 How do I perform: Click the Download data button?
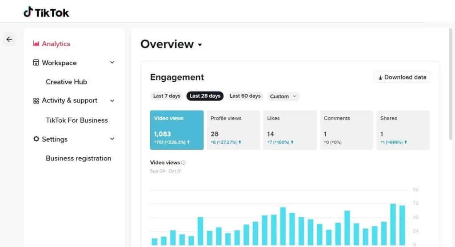coord(402,77)
